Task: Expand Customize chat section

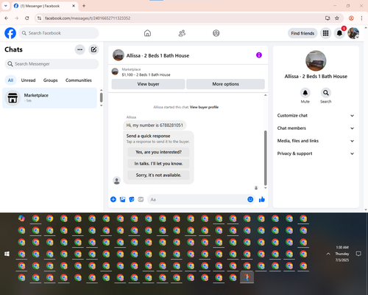Action: coord(316,116)
